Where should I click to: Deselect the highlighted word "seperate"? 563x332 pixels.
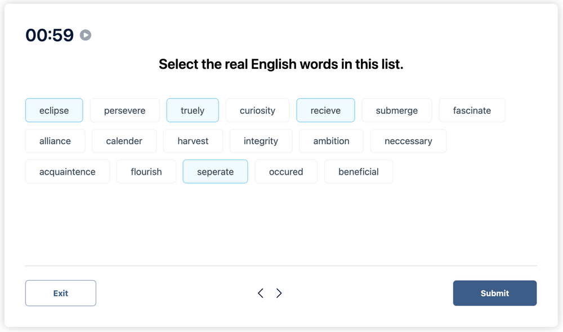215,171
